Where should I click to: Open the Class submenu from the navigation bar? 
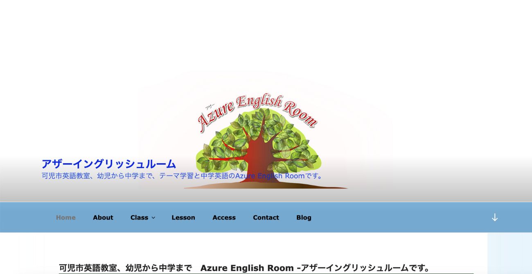tap(139, 217)
